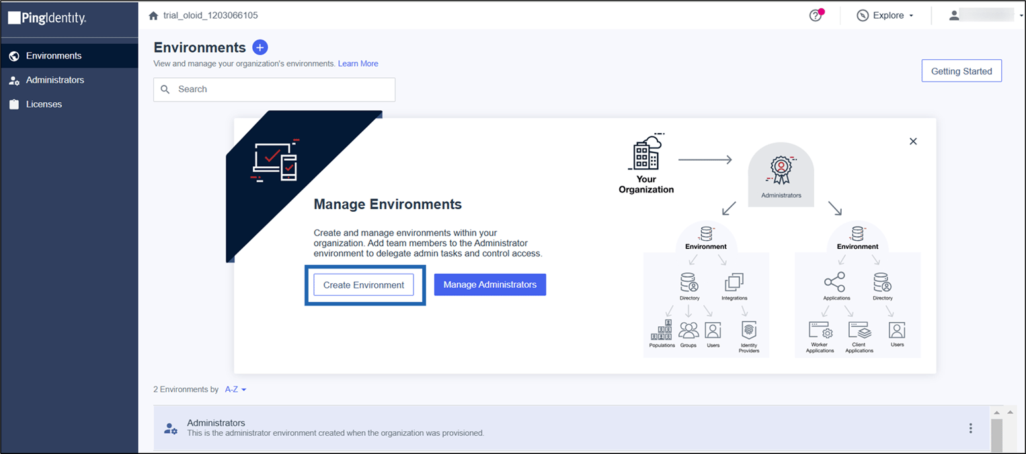Open the help question mark icon
The width and height of the screenshot is (1026, 454).
tap(816, 15)
